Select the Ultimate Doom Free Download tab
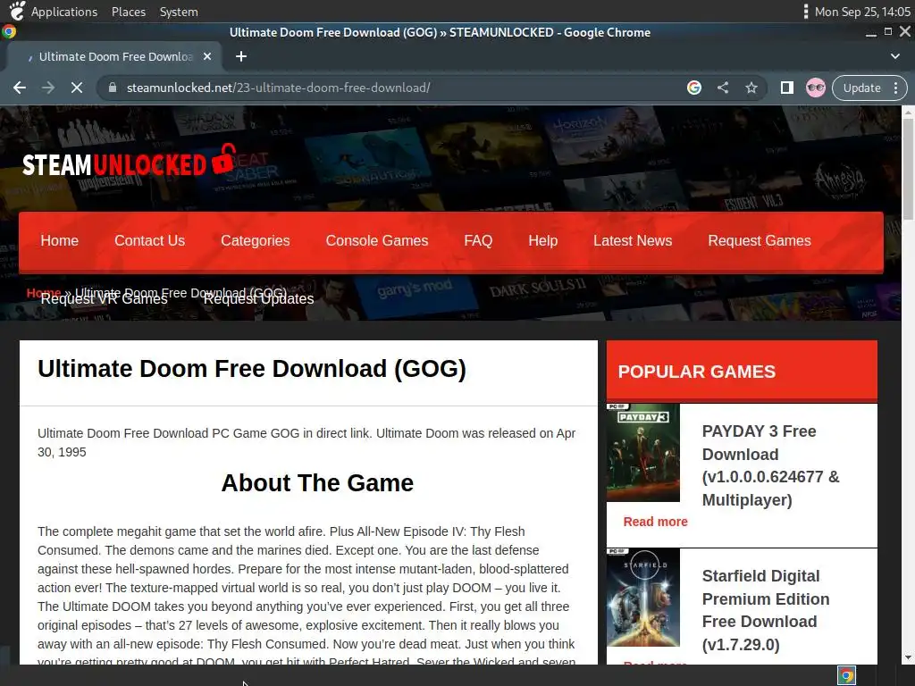915x686 pixels. point(115,56)
